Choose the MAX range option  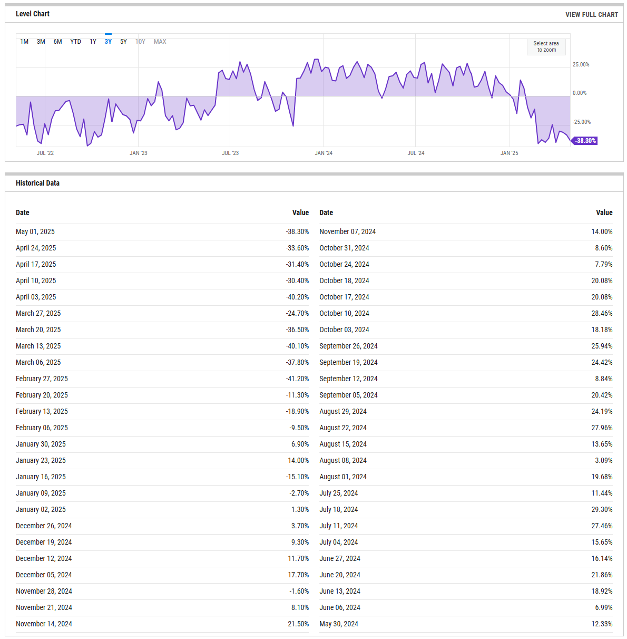(160, 42)
